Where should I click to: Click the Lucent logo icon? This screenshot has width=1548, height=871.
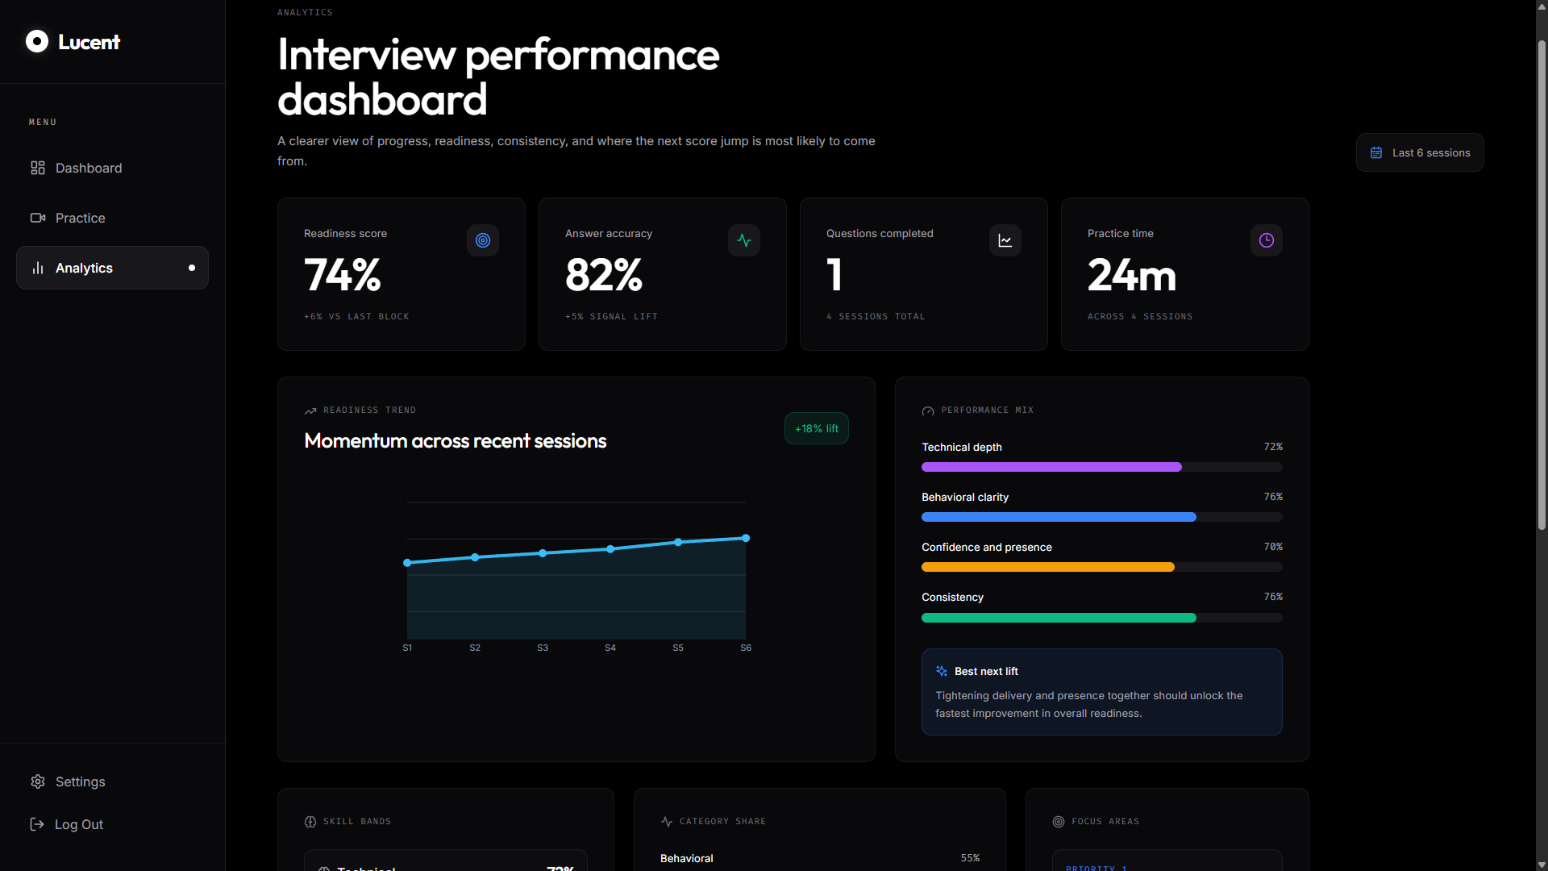37,41
